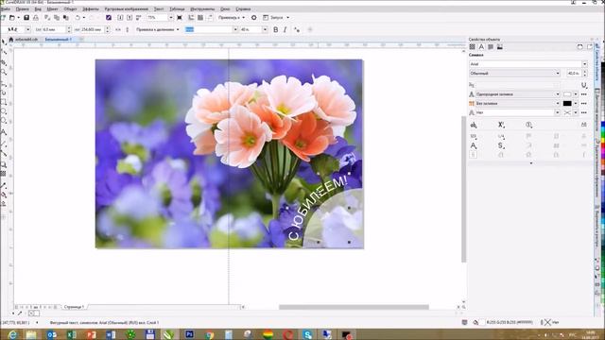Toggle Italic text formatting
The height and width of the screenshot is (340, 605).
[x=285, y=29]
